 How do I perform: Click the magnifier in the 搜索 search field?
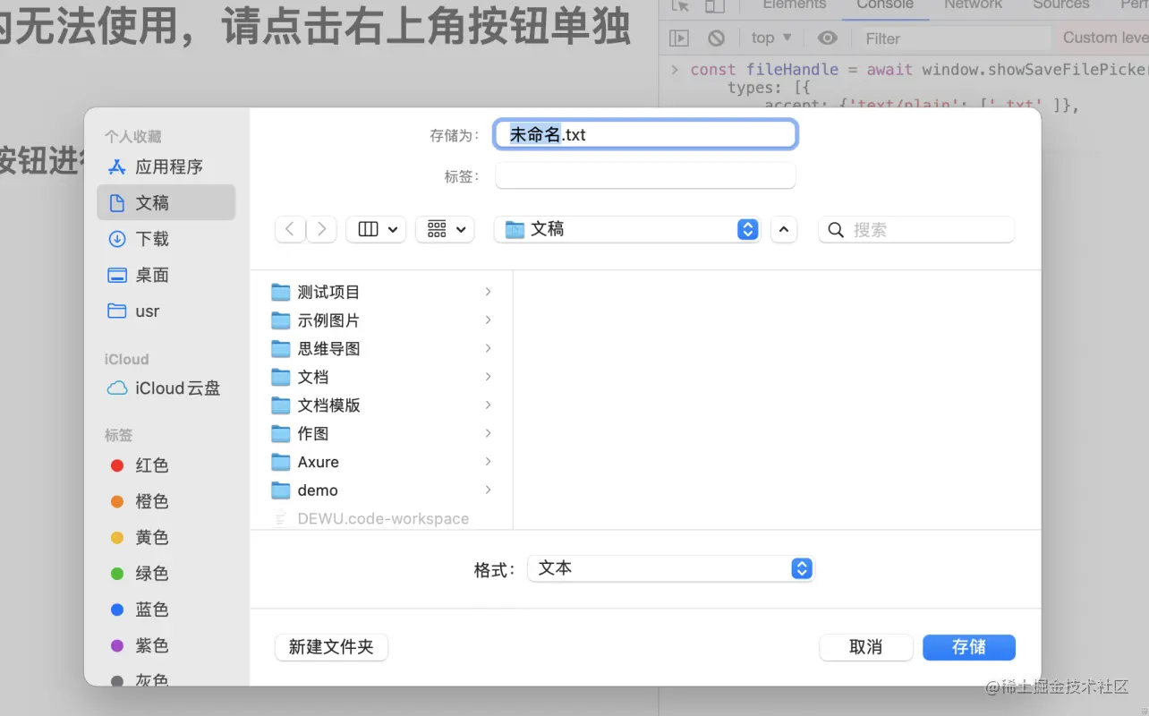[x=835, y=229]
